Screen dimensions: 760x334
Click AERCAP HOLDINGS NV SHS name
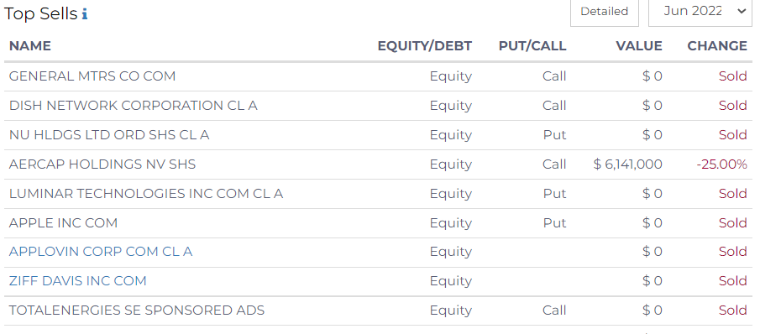pos(102,164)
